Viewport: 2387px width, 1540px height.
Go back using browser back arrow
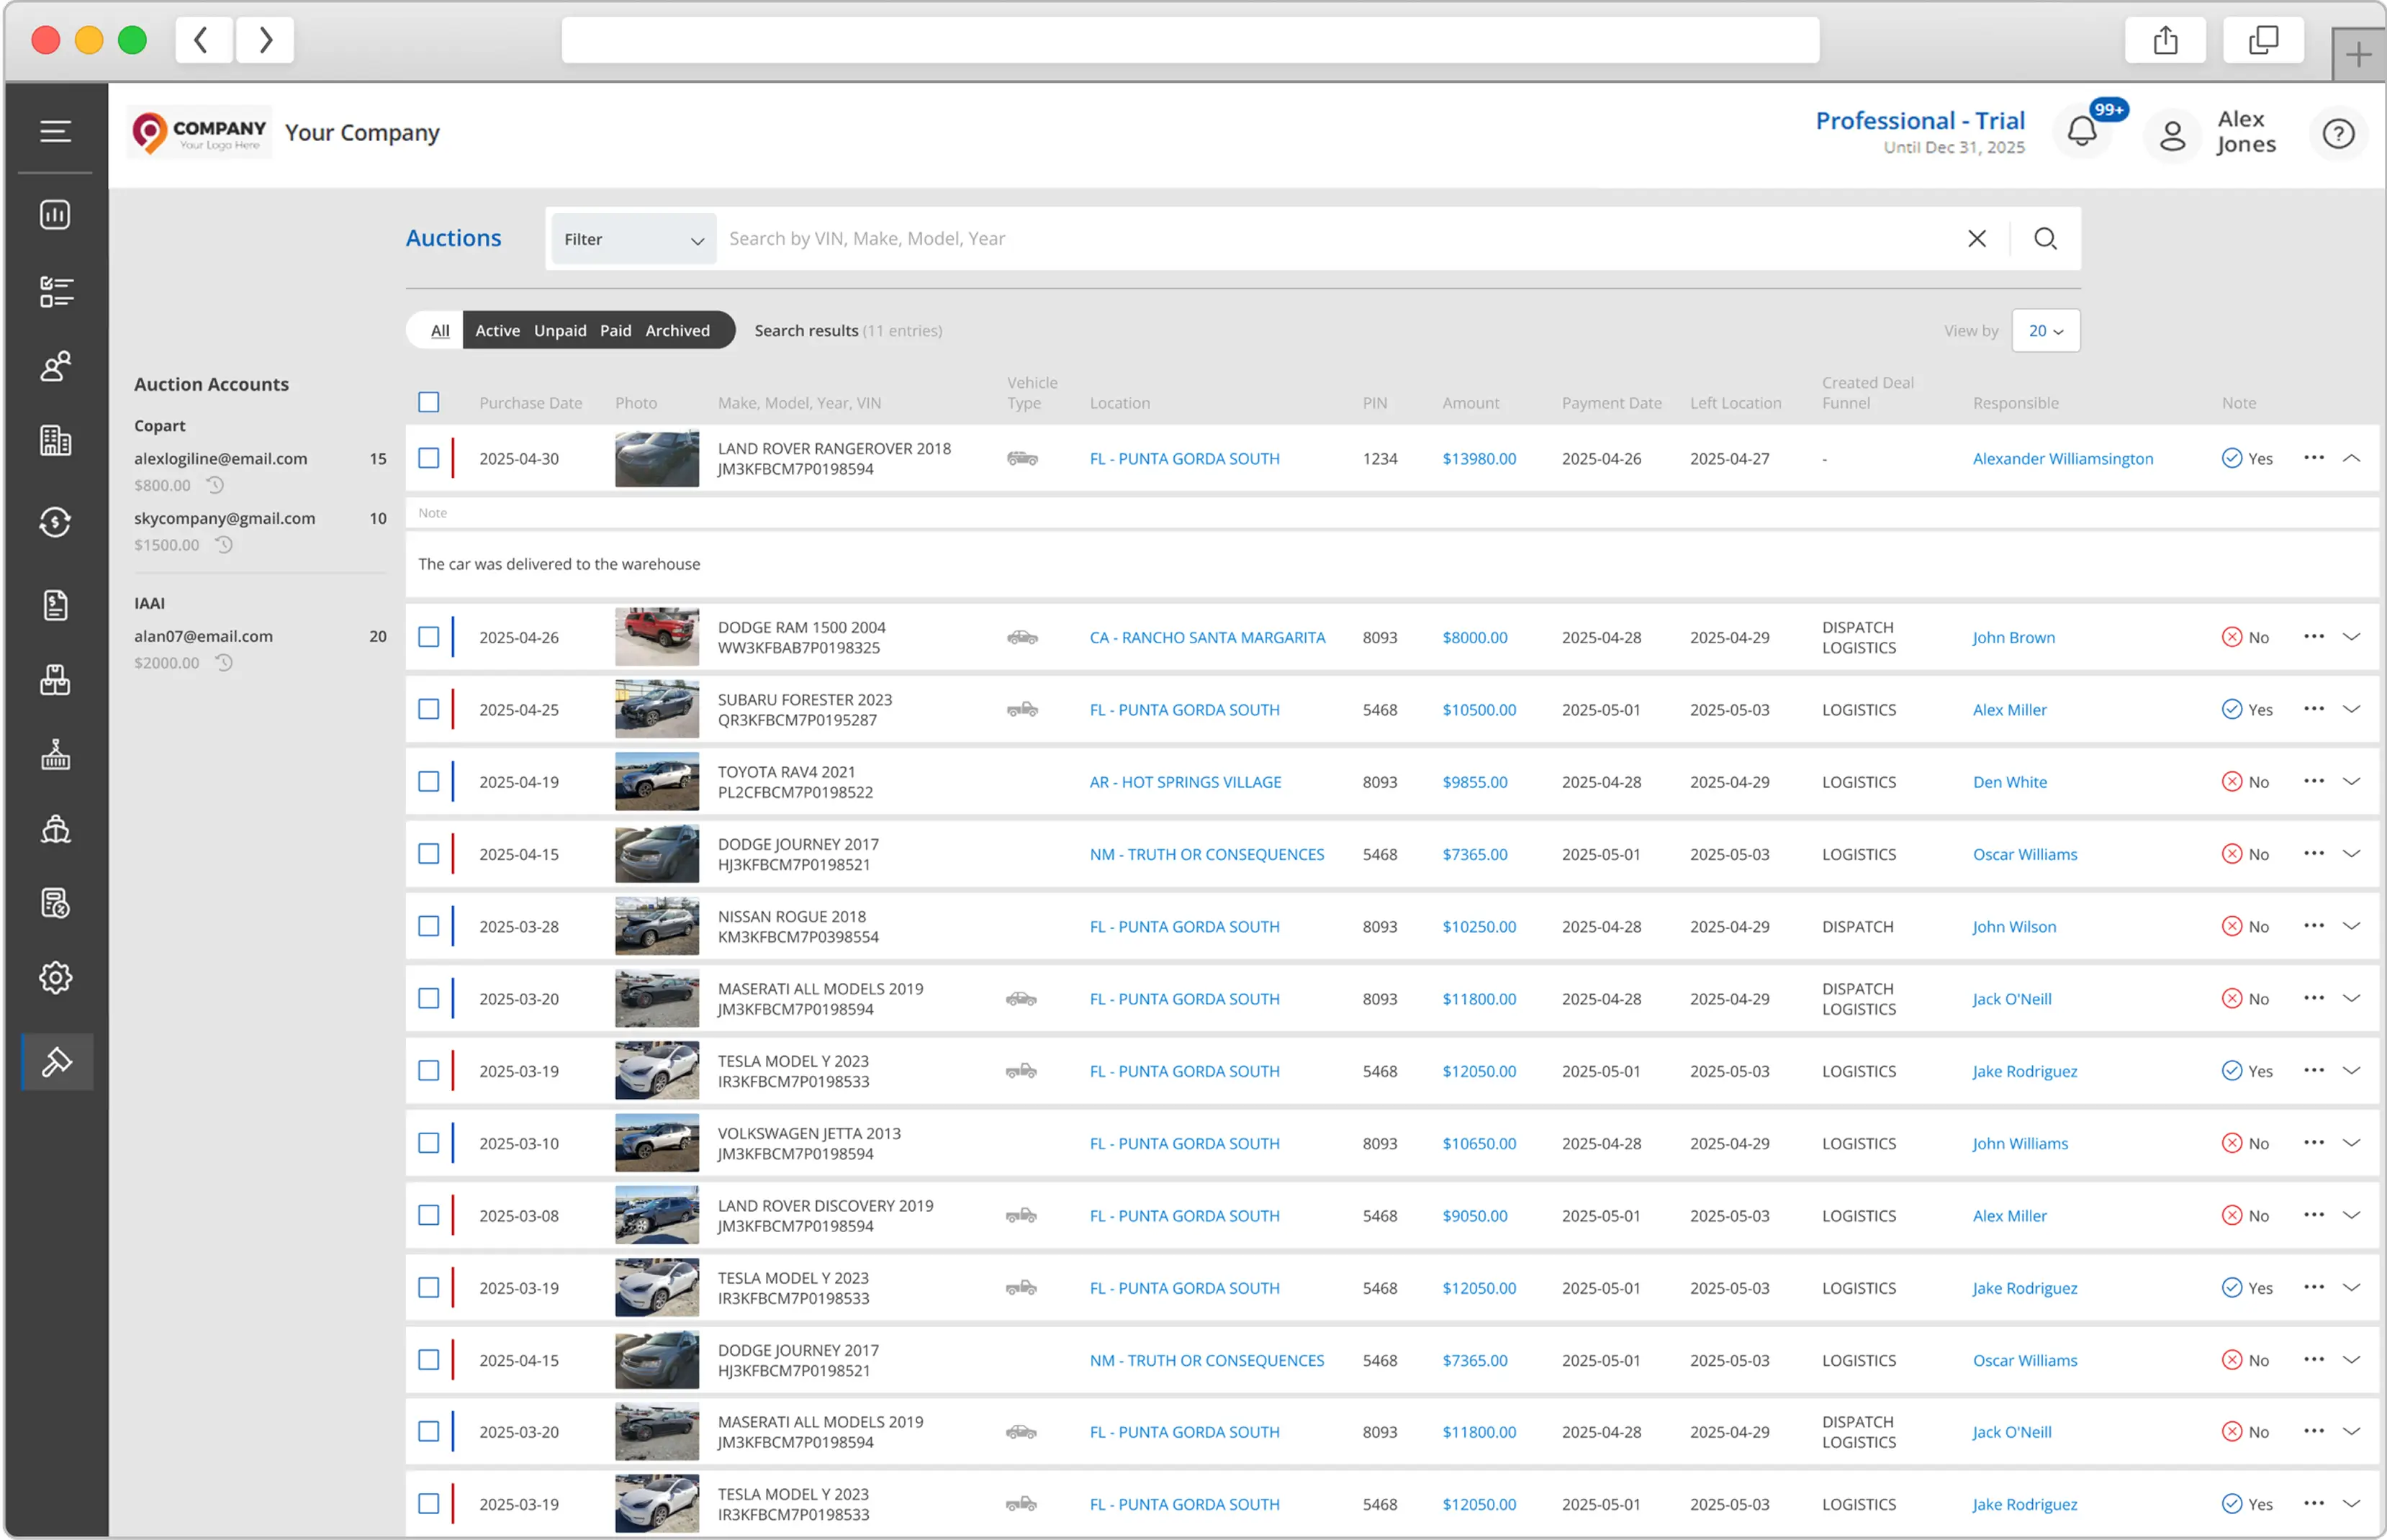tap(203, 41)
